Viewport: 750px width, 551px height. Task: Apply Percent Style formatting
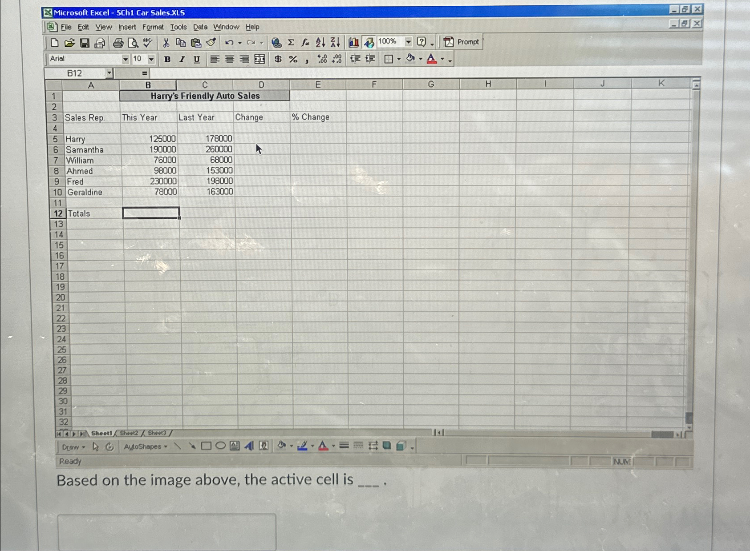[x=293, y=59]
